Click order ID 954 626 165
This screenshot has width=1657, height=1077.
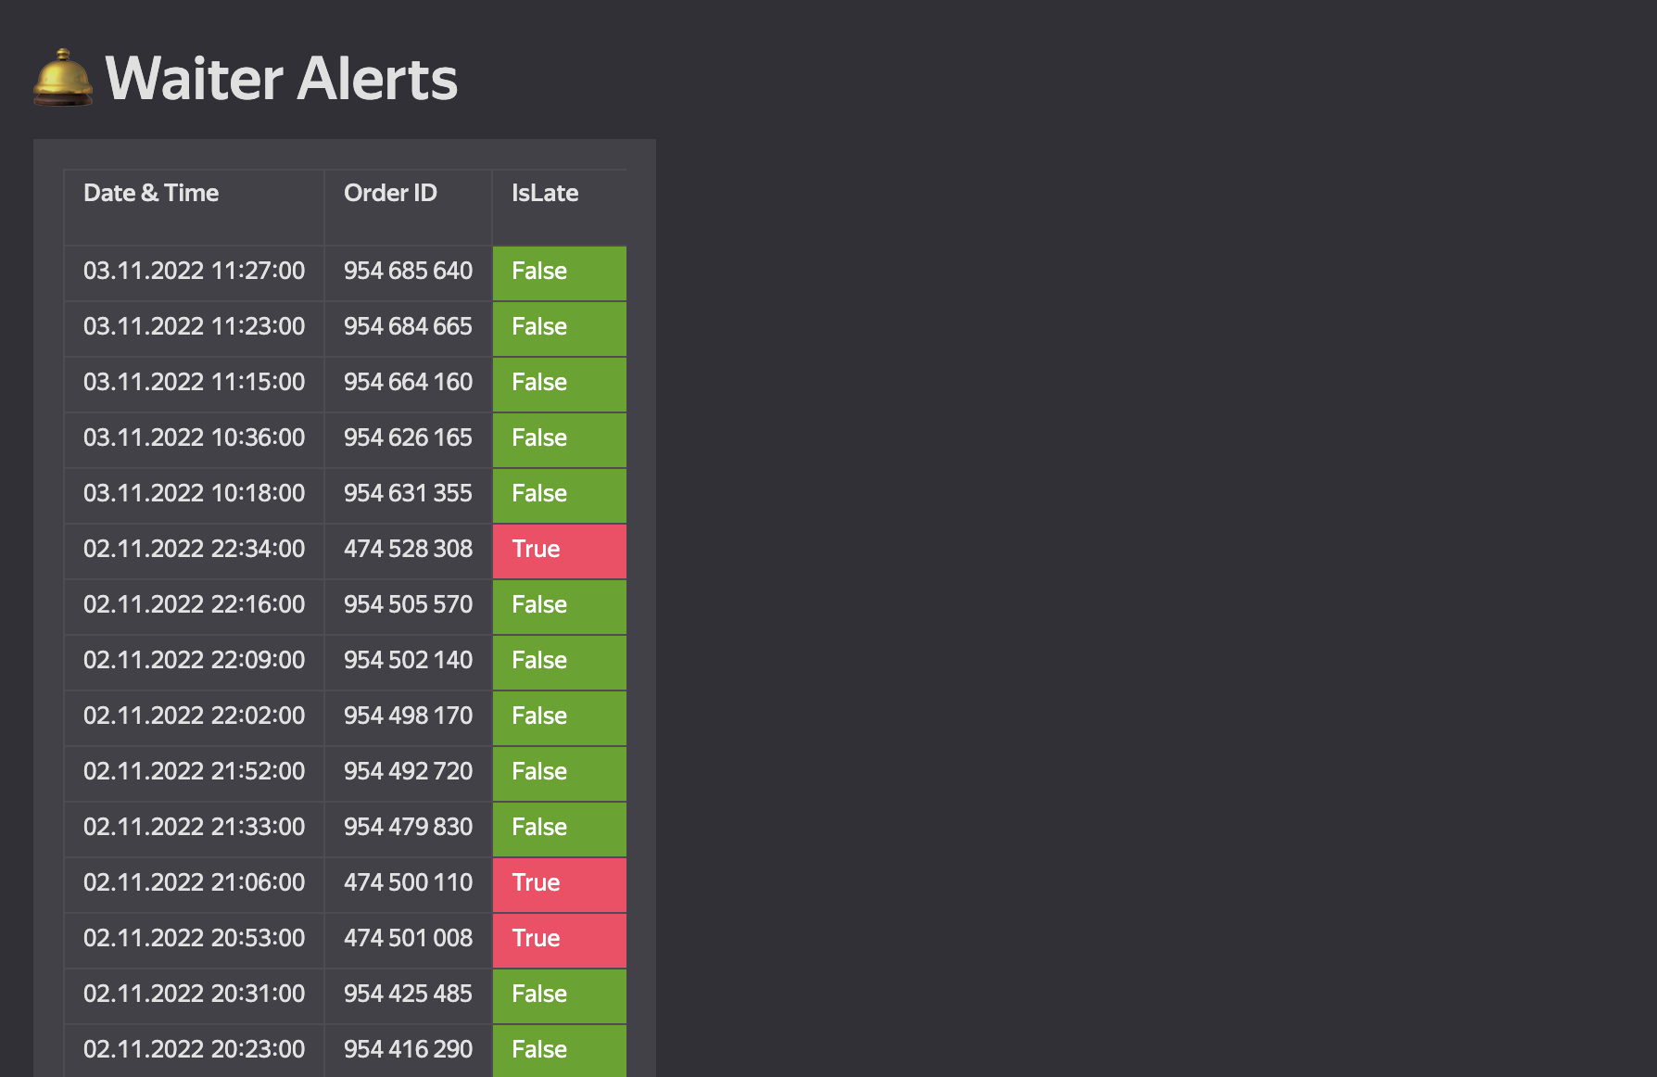(408, 438)
